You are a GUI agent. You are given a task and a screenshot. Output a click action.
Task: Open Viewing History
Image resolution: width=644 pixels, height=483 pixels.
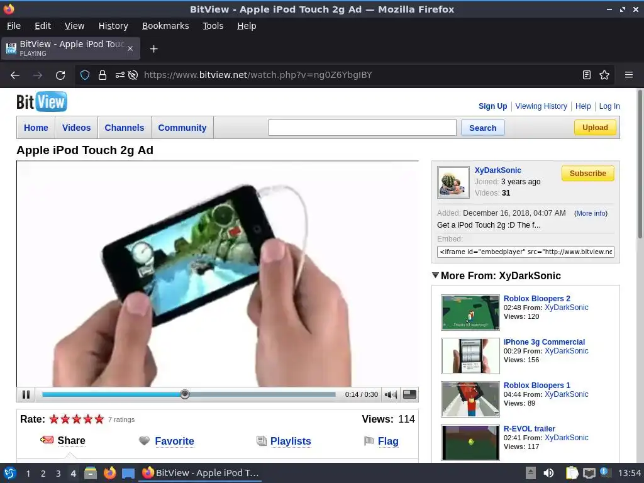pos(541,106)
